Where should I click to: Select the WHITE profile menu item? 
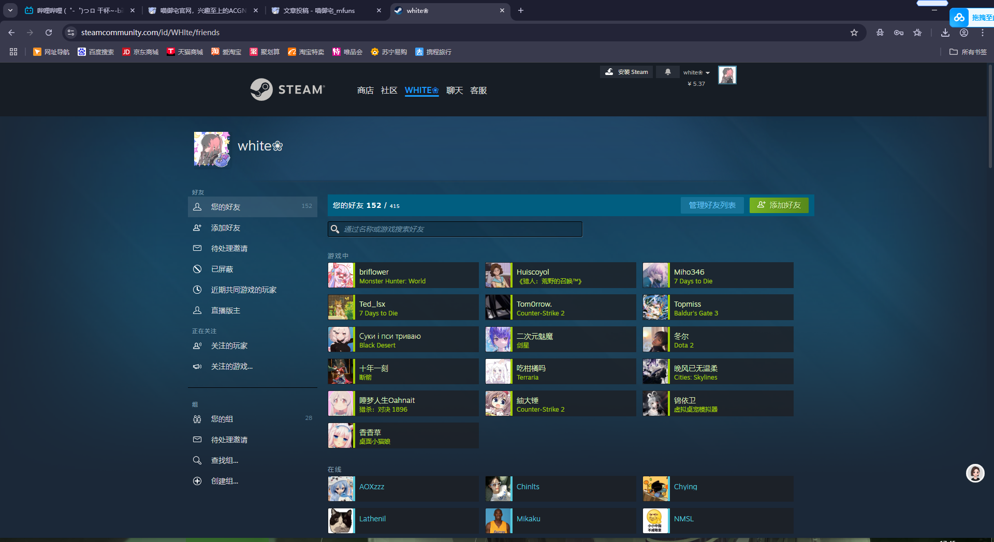tap(421, 91)
